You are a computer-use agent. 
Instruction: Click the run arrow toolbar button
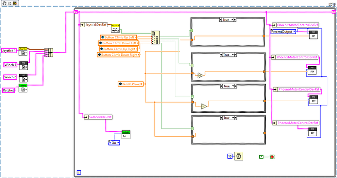click(x=9, y=3)
